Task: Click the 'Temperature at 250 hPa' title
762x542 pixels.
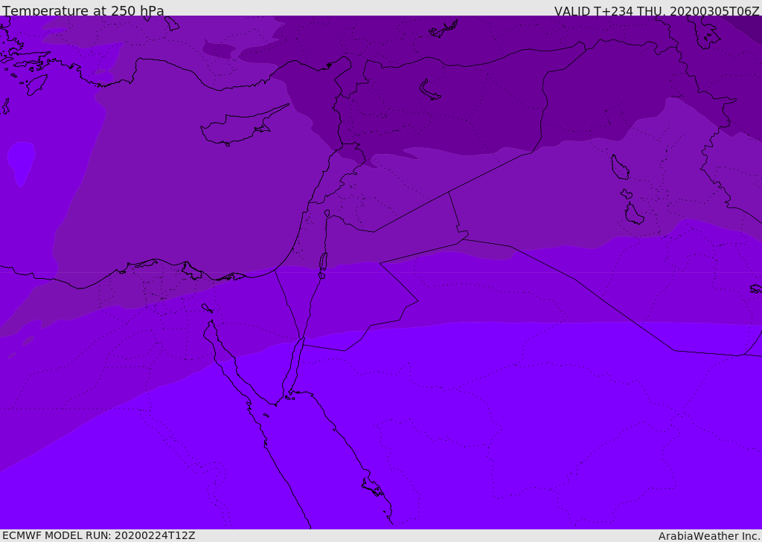Action: [83, 10]
